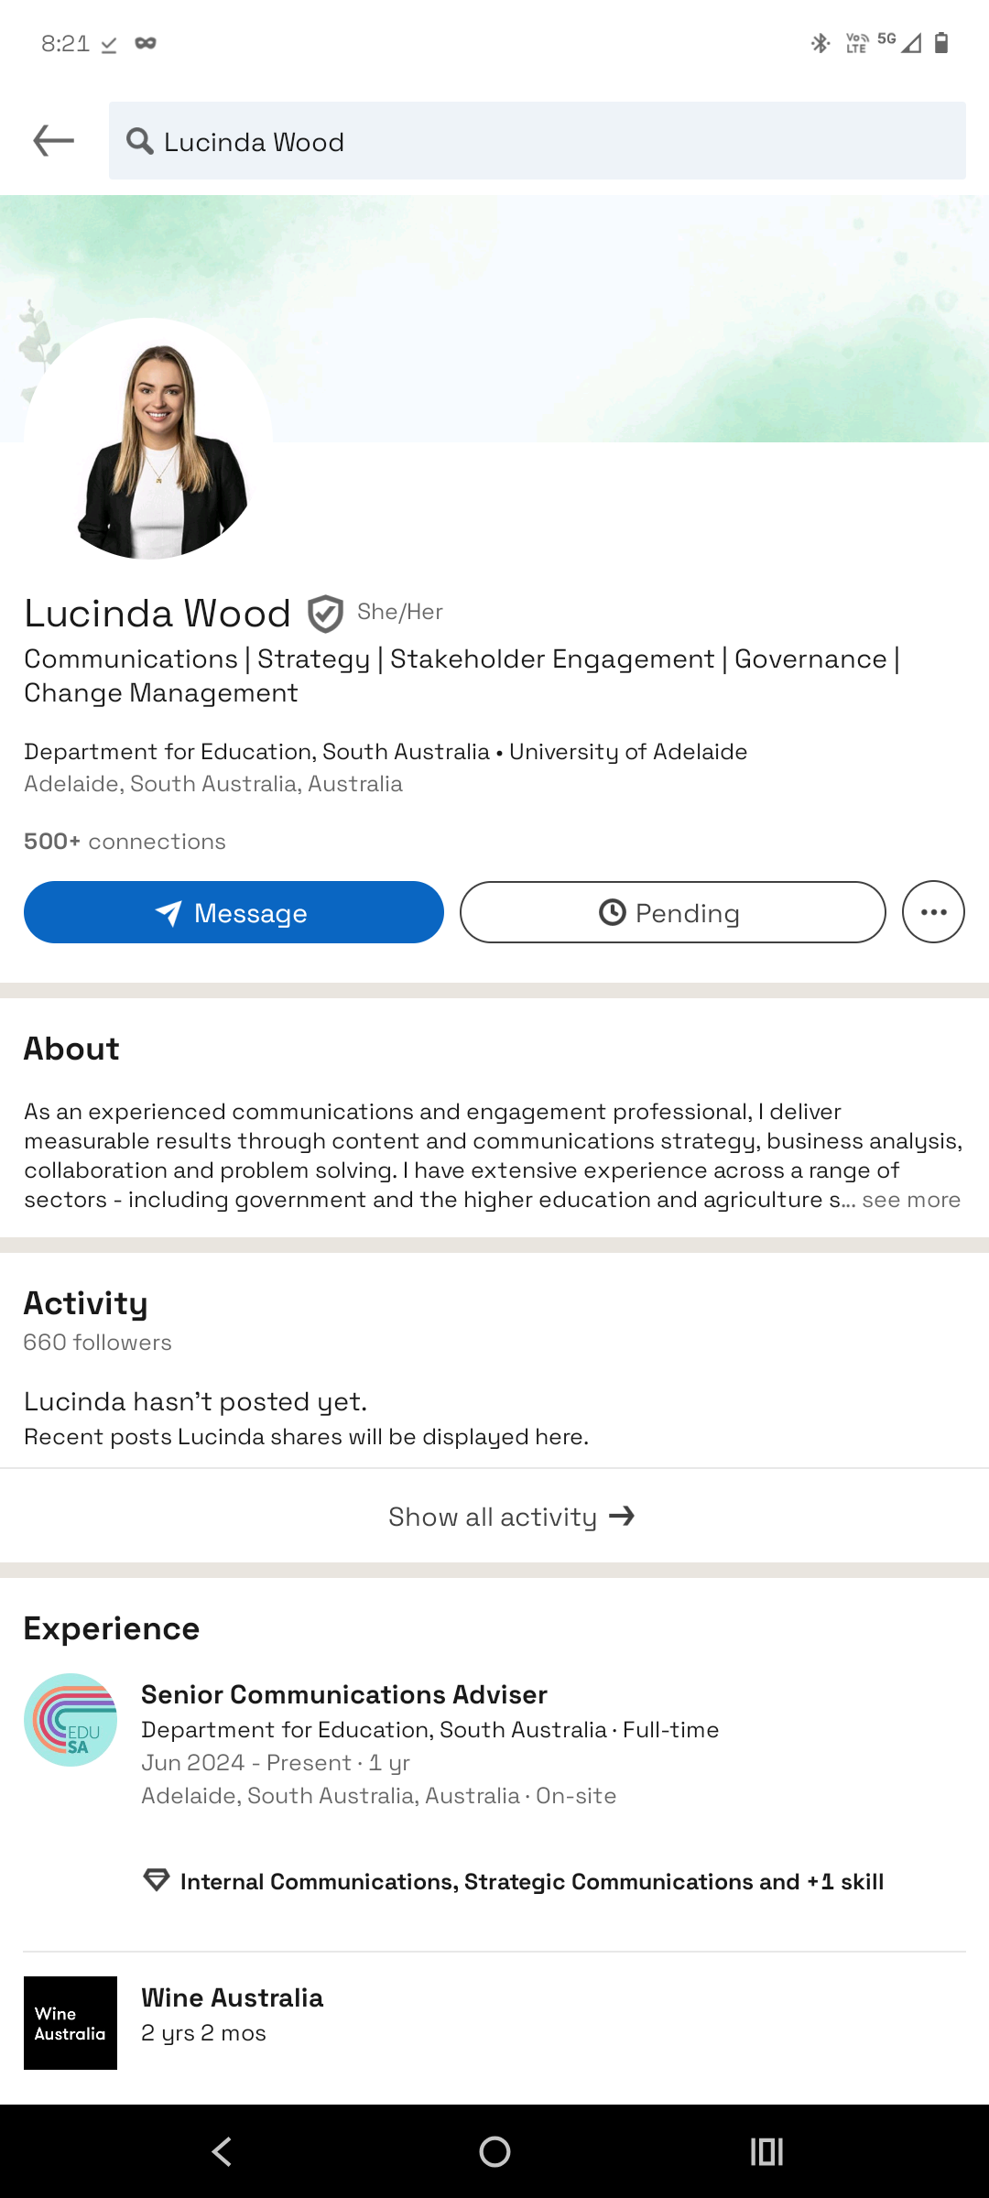The height and width of the screenshot is (2198, 989).
Task: Tap the 5G signal status icon
Action: [898, 42]
